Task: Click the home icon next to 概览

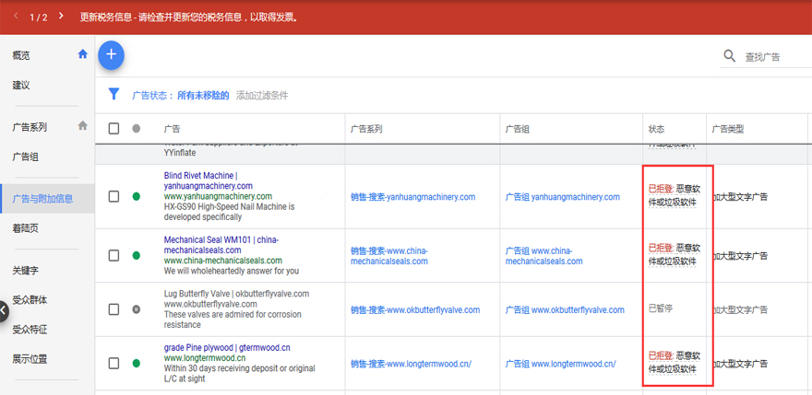Action: click(x=82, y=55)
